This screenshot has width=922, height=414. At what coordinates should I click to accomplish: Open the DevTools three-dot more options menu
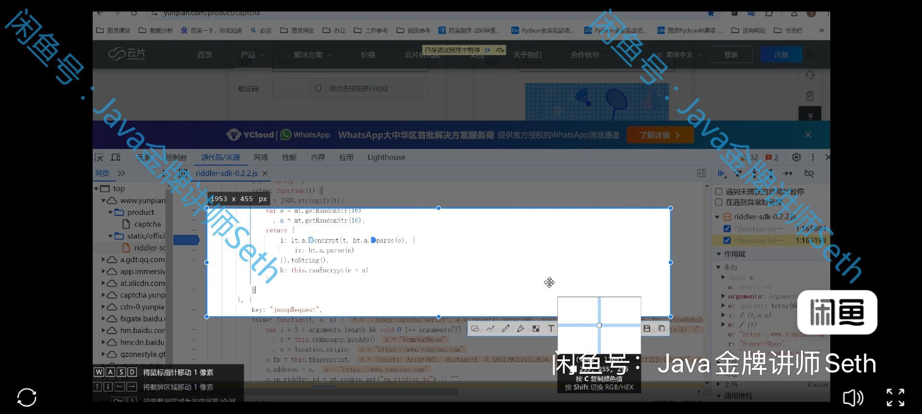coord(813,157)
